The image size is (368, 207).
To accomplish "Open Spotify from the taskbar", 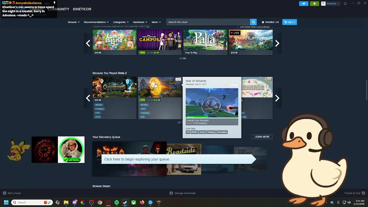I will pyautogui.click(x=117, y=202).
